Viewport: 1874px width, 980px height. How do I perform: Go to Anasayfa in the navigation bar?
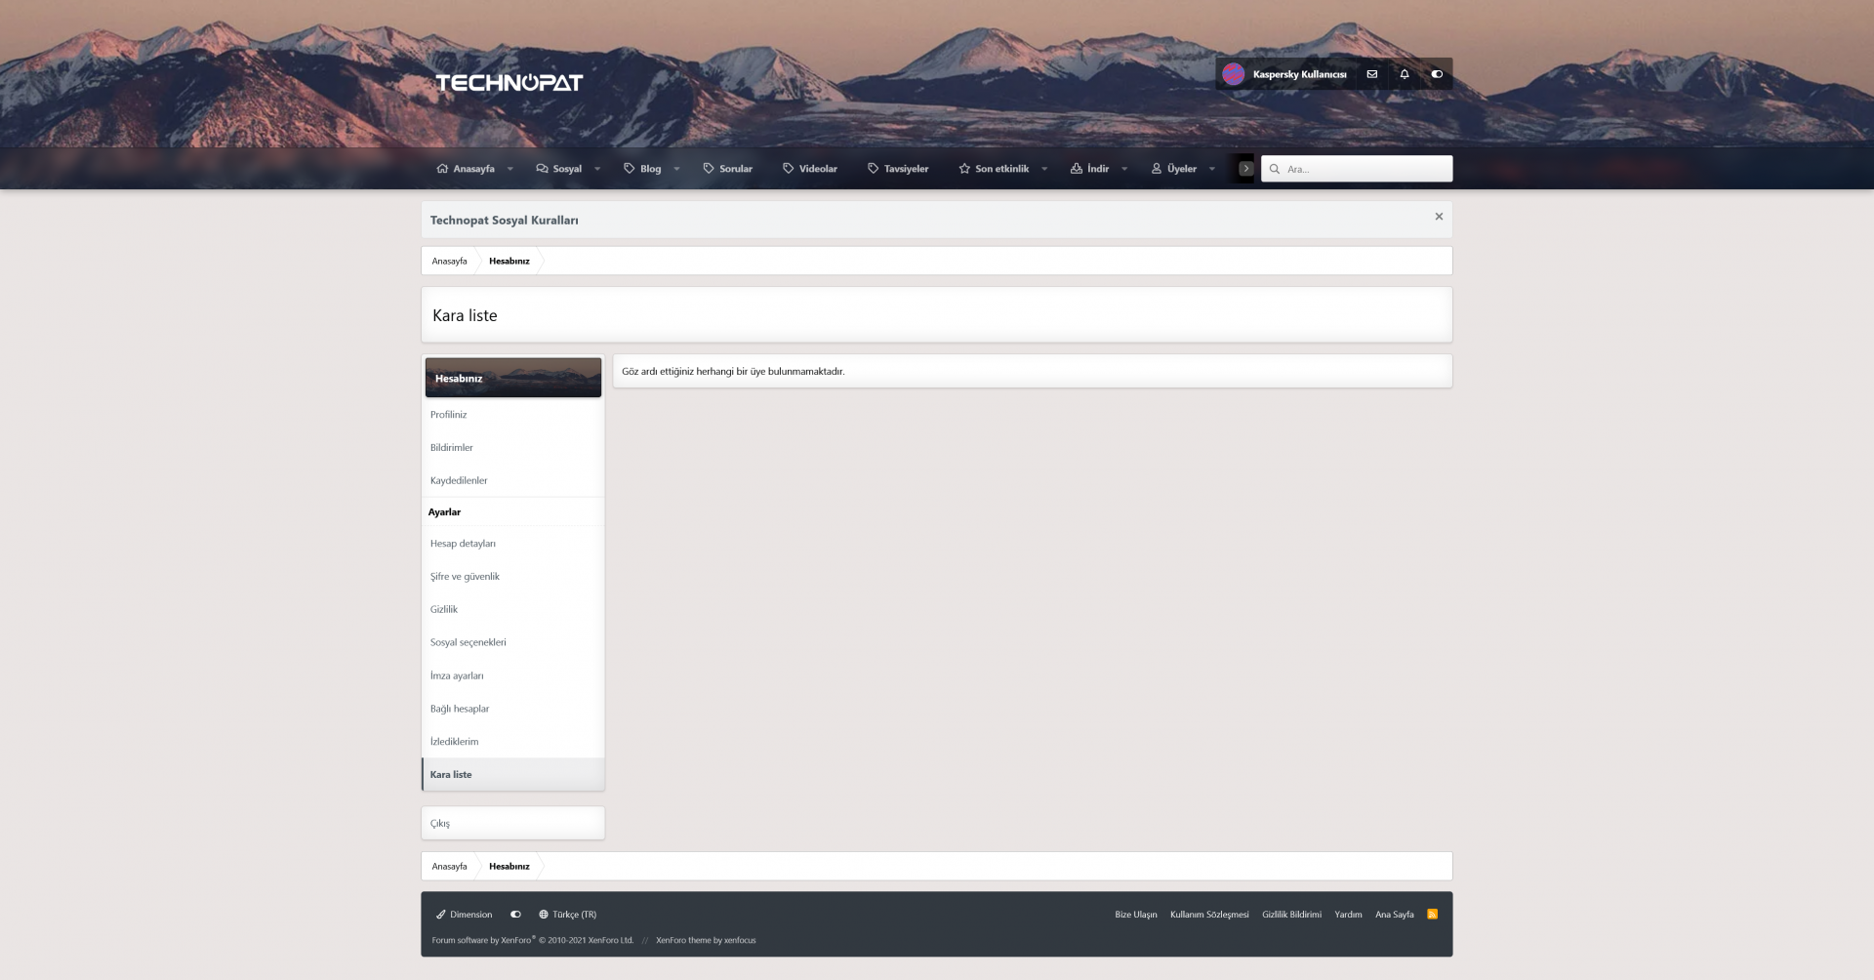pos(466,169)
